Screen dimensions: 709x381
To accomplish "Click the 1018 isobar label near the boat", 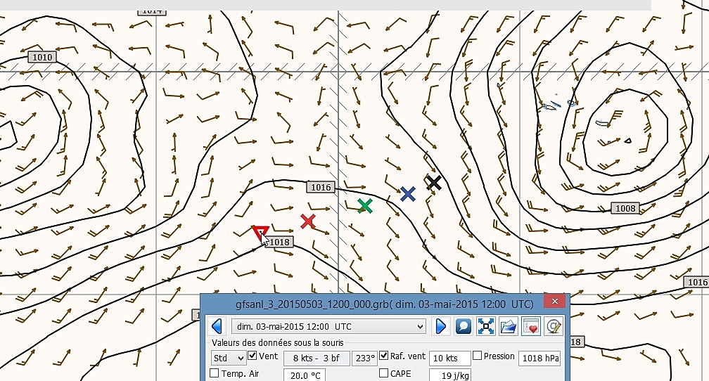I will tap(279, 242).
